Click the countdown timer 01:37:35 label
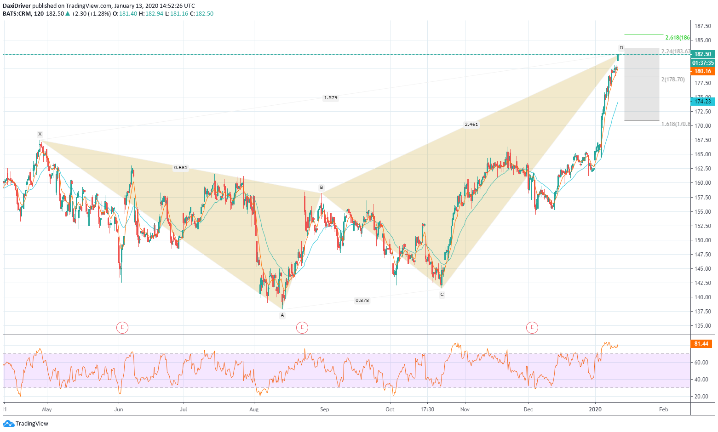The width and height of the screenshot is (718, 432). [x=702, y=63]
